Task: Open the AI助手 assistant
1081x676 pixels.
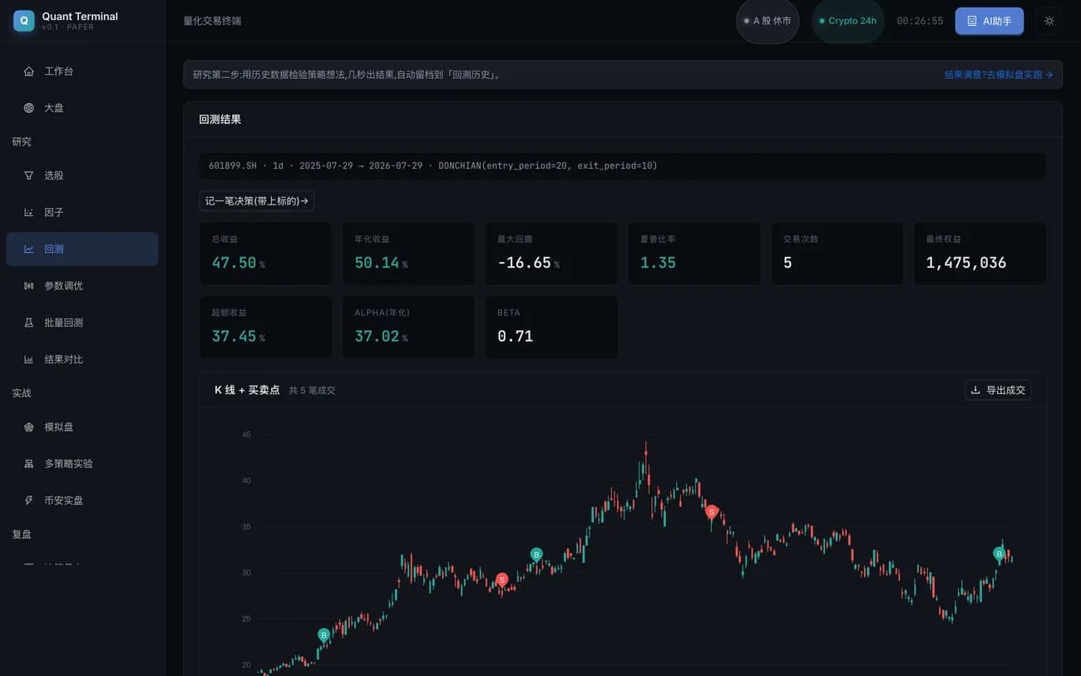Action: click(x=990, y=21)
